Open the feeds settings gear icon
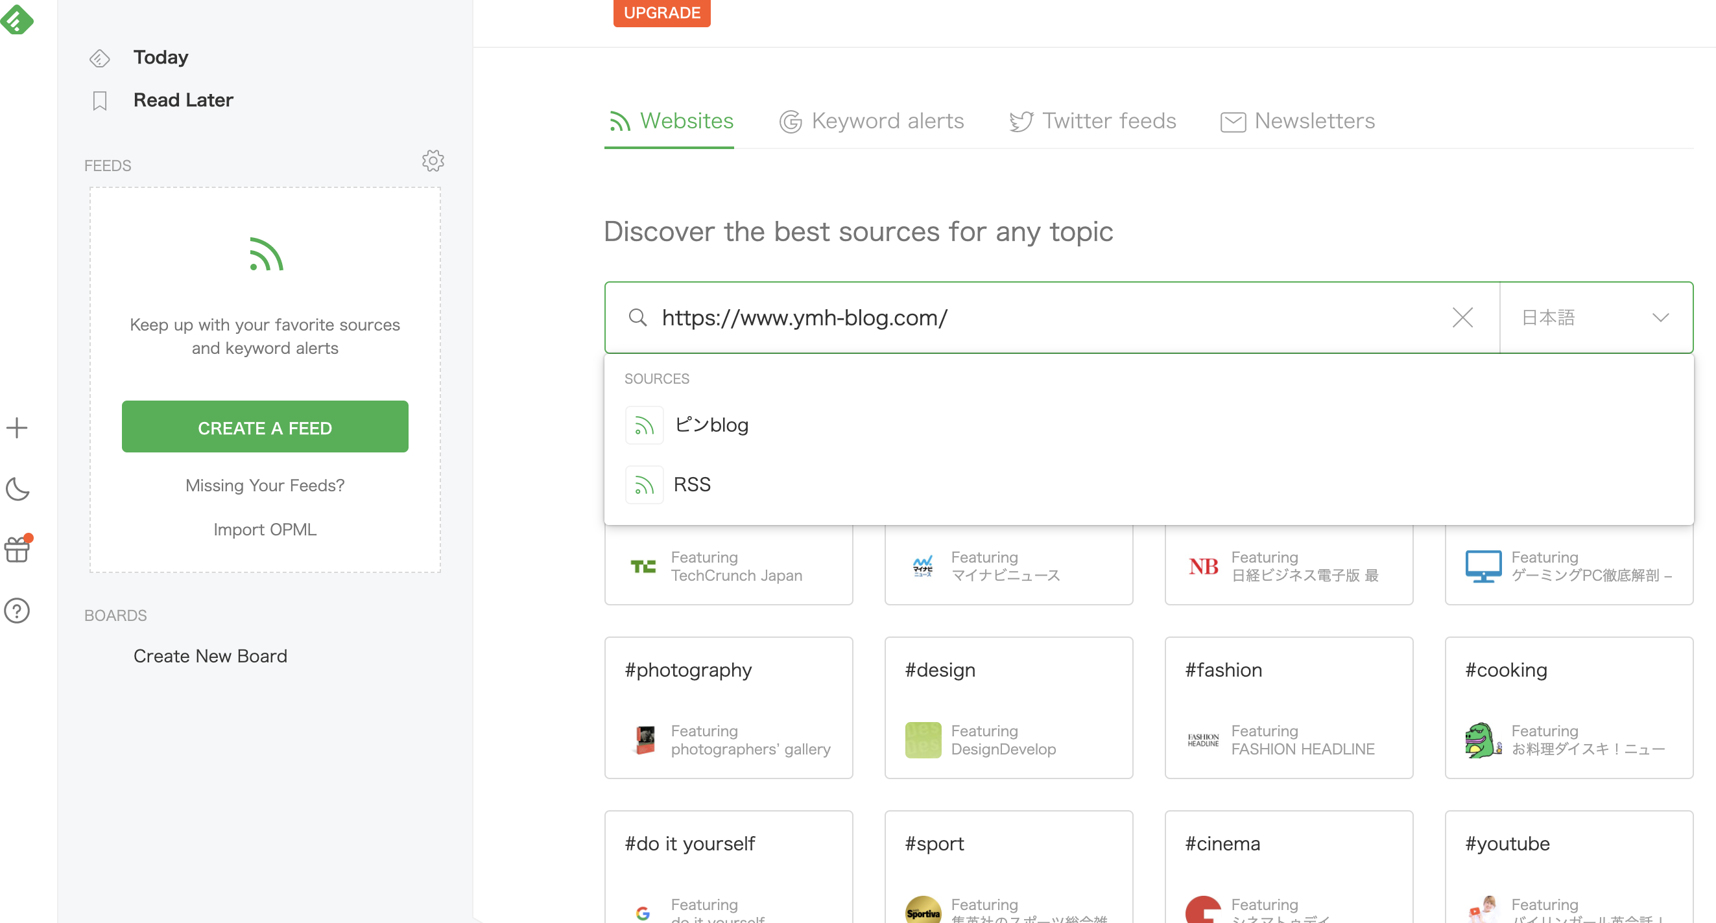Viewport: 1716px width, 923px height. [x=433, y=161]
